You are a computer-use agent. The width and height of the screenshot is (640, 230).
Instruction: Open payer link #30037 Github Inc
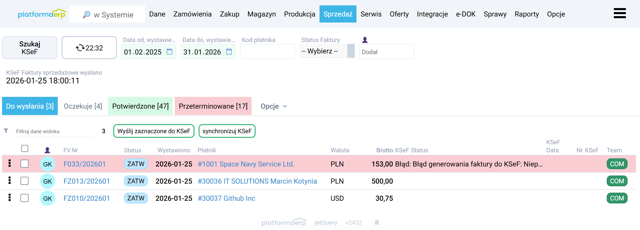coord(226,198)
